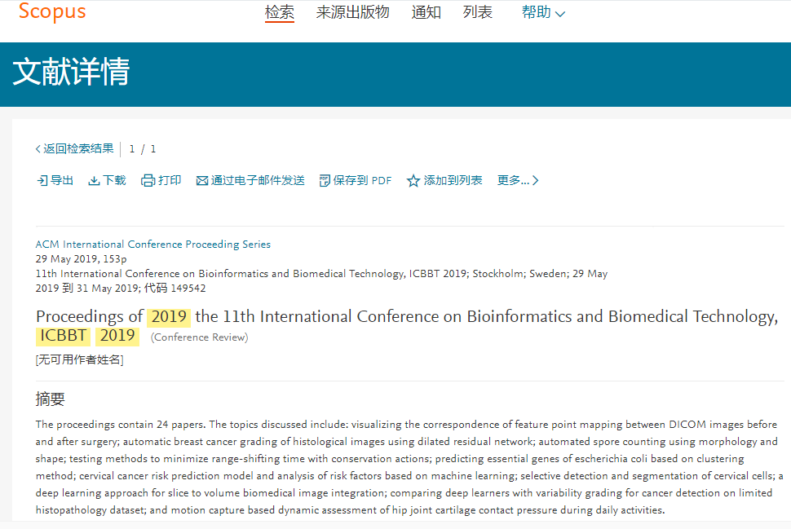This screenshot has width=791, height=529.
Task: Click the highlighted ICBBT title keyword
Action: coord(63,336)
